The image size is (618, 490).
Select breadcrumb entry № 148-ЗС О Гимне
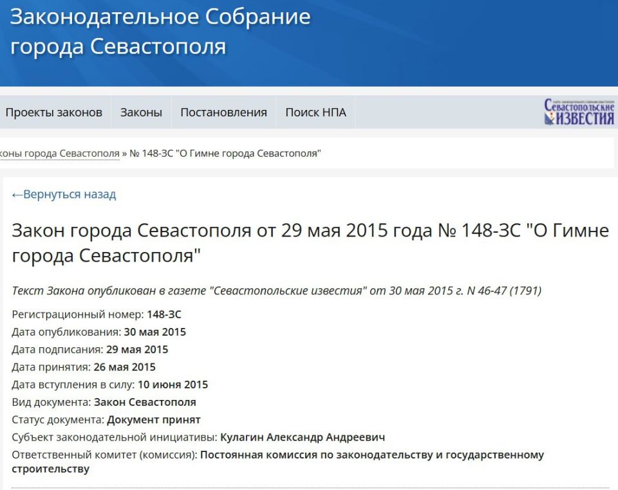(x=225, y=153)
